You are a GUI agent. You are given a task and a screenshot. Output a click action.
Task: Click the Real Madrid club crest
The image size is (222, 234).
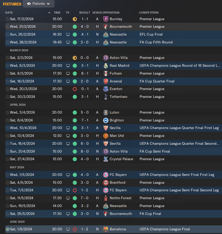point(105,65)
